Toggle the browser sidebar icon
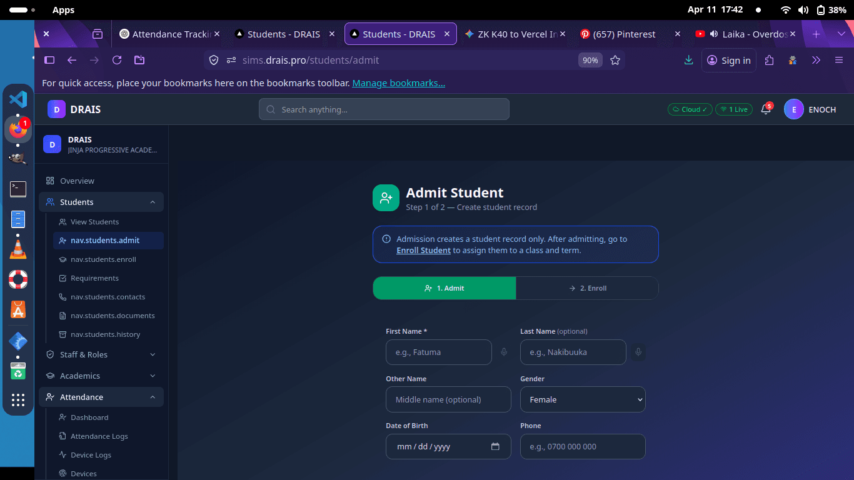This screenshot has width=854, height=480. [49, 60]
